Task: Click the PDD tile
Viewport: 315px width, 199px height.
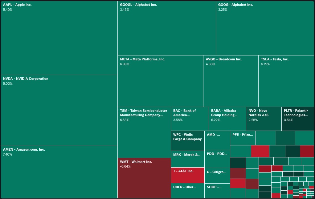Action: tap(217, 159)
